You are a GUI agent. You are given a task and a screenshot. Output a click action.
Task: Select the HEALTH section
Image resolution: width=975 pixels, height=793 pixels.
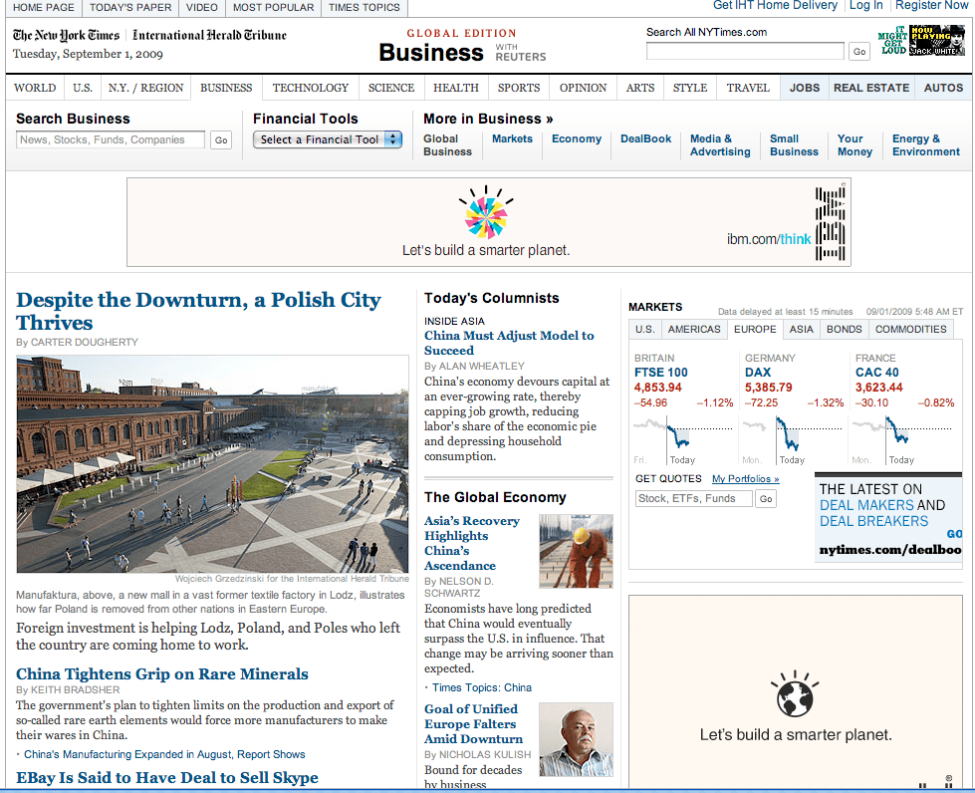point(456,88)
